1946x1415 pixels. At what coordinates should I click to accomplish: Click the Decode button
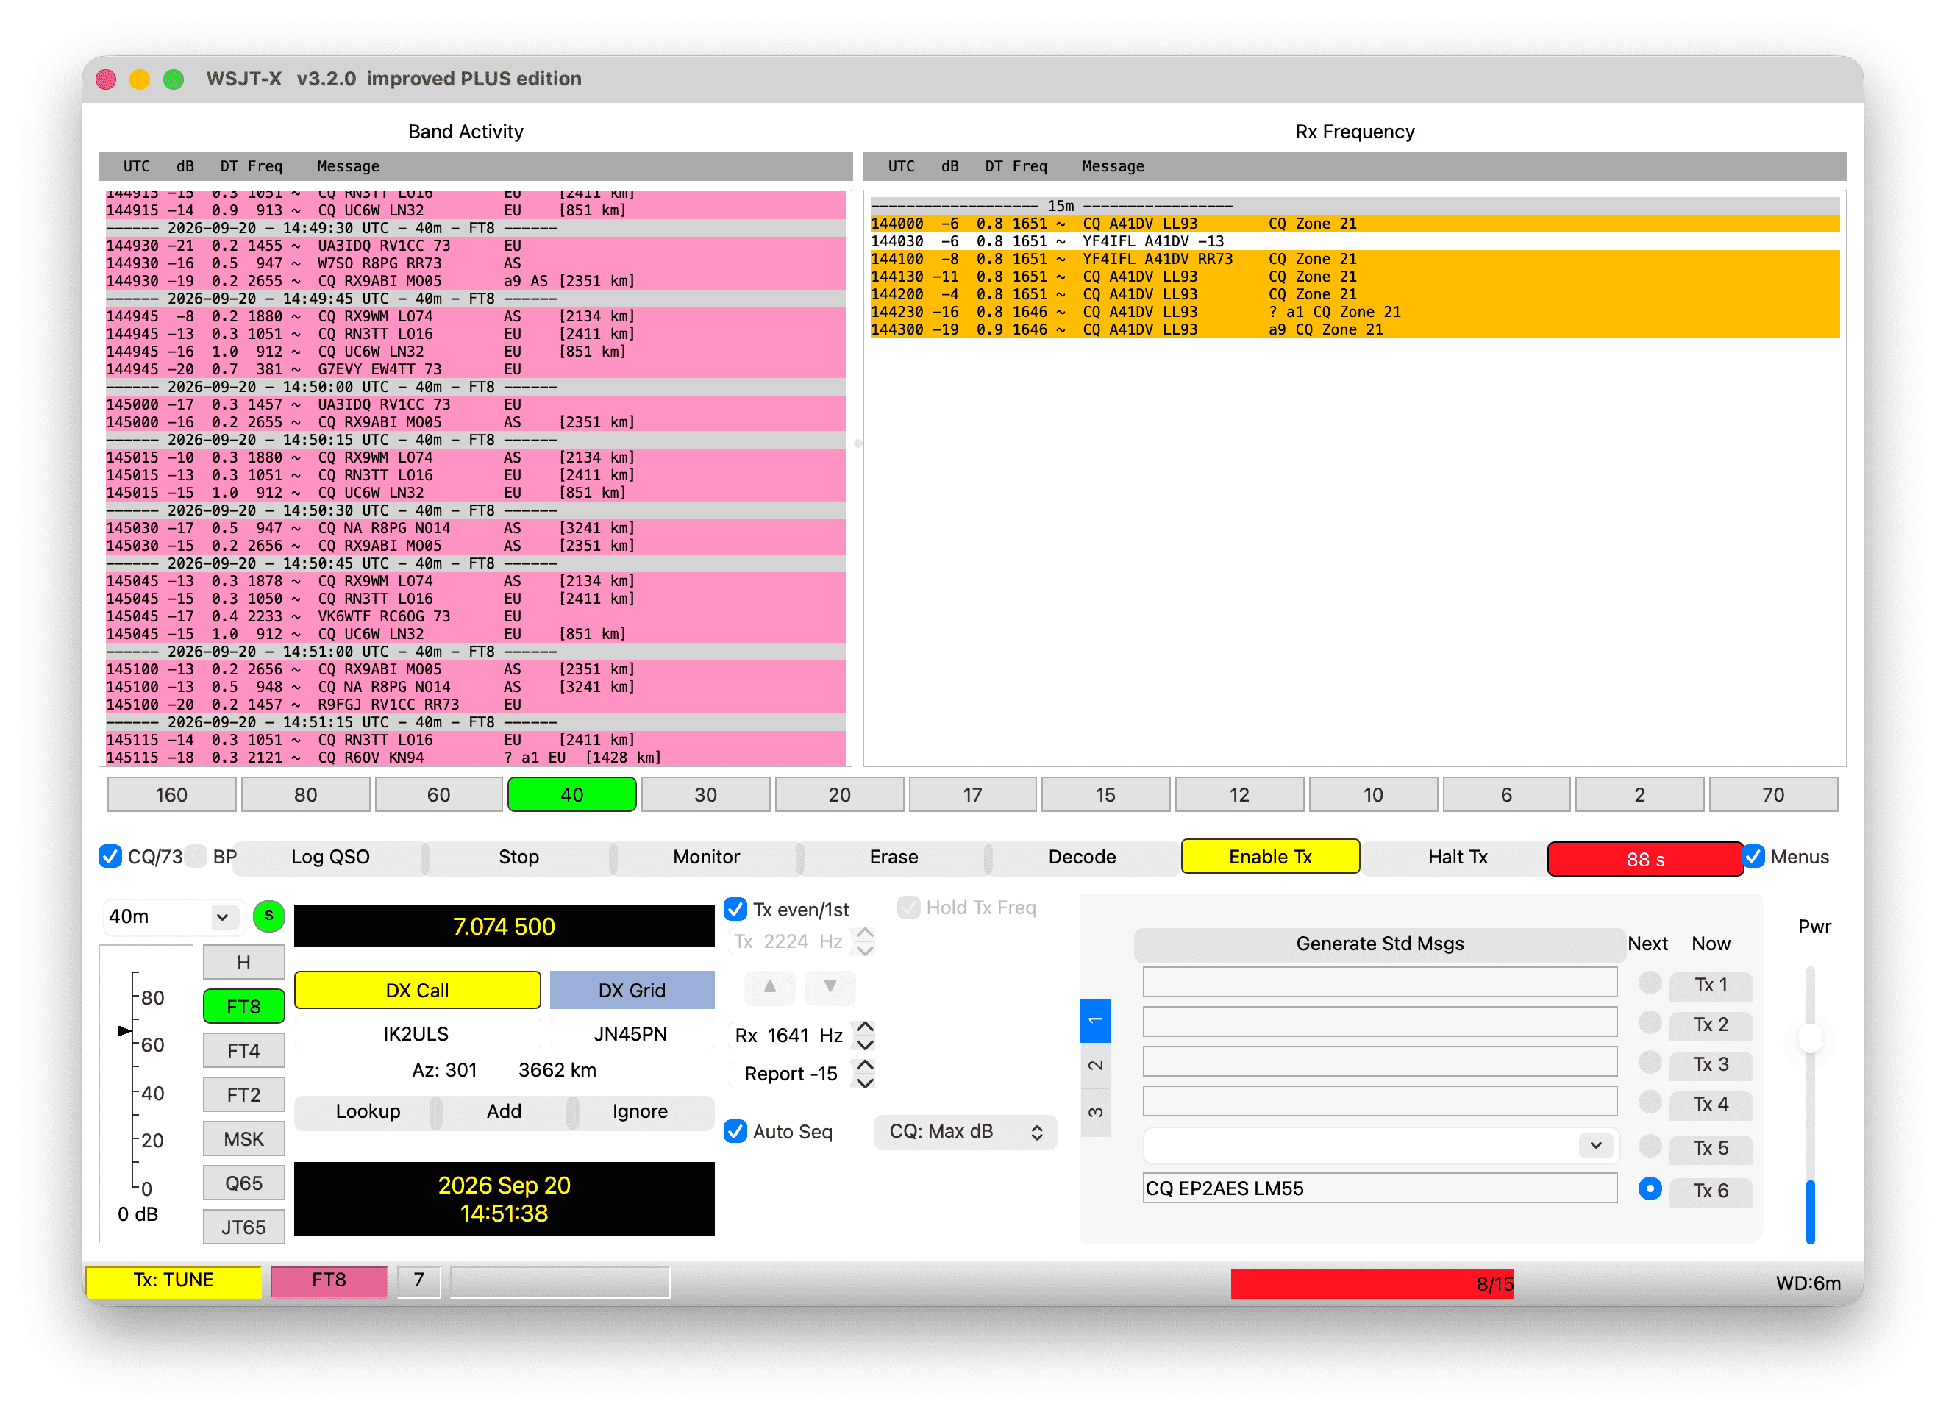click(1082, 858)
